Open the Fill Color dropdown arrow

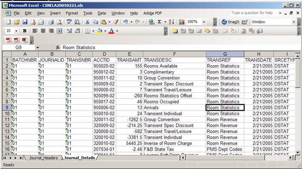tap(105, 31)
